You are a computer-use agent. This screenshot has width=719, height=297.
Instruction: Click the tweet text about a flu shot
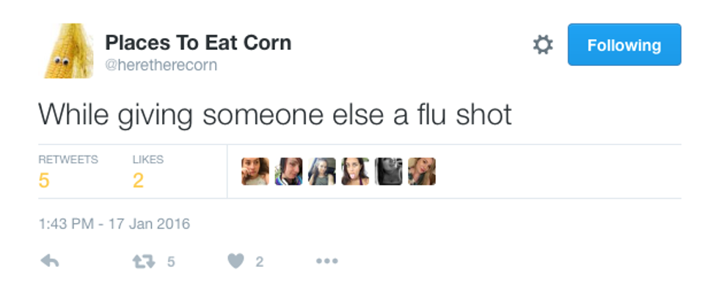pyautogui.click(x=274, y=114)
